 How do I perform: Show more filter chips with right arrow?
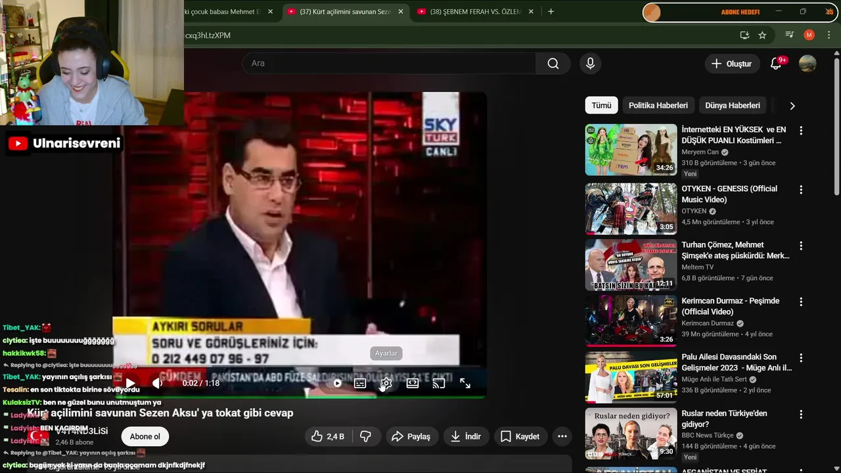792,106
